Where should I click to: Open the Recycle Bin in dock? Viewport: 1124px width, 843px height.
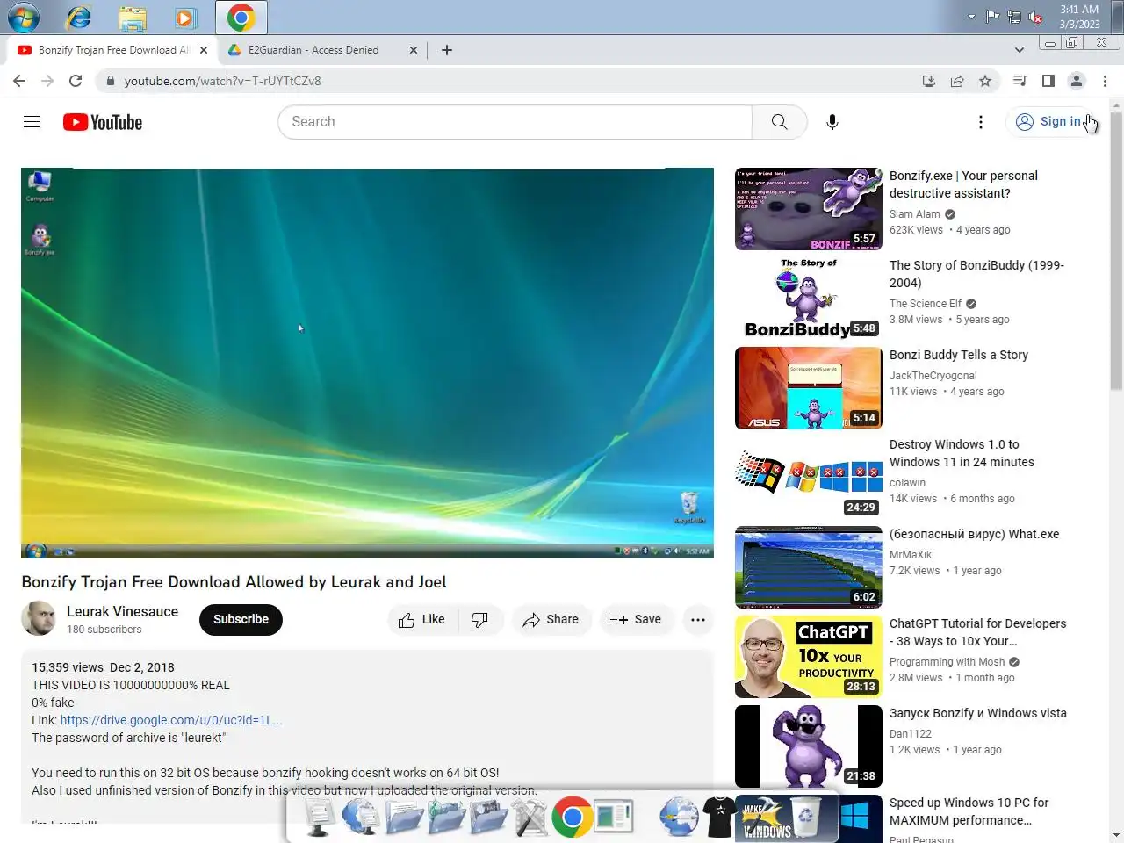pos(806,818)
